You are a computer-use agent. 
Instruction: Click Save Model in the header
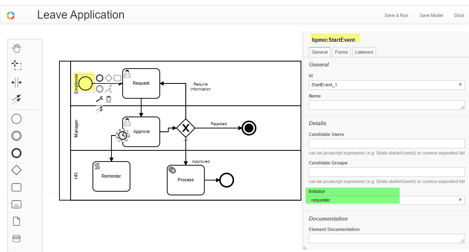pos(431,15)
